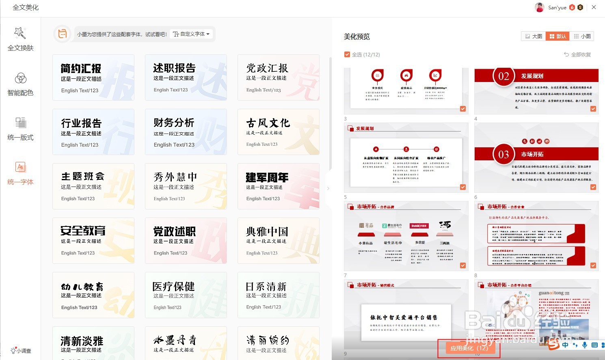This screenshot has height=360, width=605.
Task: Choose the 述职报告 font scheme
Action: (186, 78)
